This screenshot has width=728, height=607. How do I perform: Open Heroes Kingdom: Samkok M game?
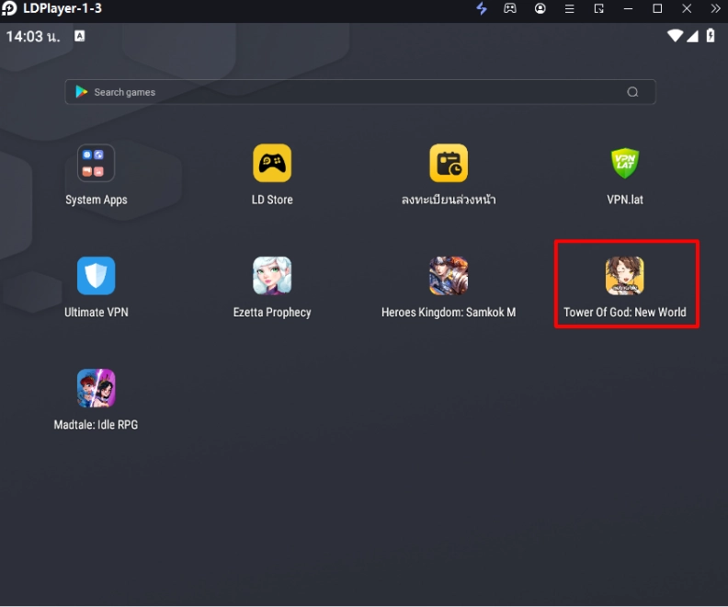449,275
